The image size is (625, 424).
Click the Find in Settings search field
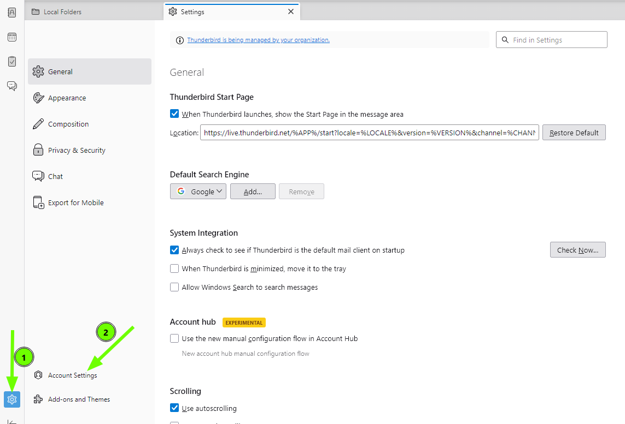point(552,40)
